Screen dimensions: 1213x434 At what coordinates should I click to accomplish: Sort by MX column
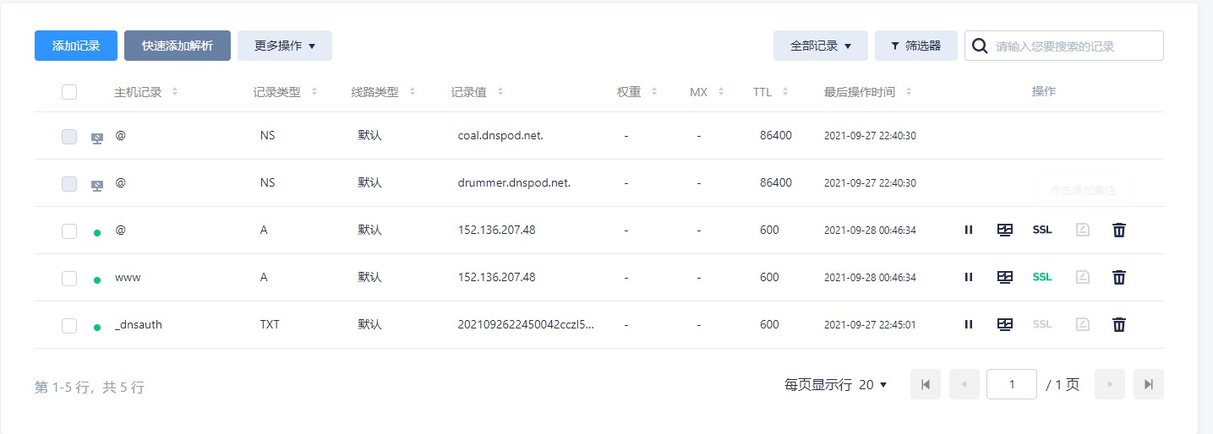[x=721, y=92]
